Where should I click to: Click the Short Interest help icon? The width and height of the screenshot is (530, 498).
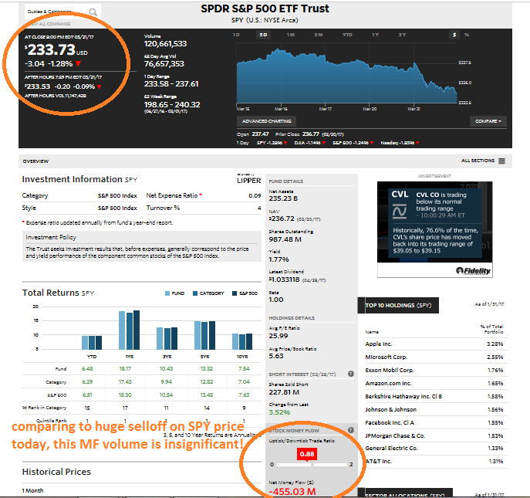click(351, 374)
